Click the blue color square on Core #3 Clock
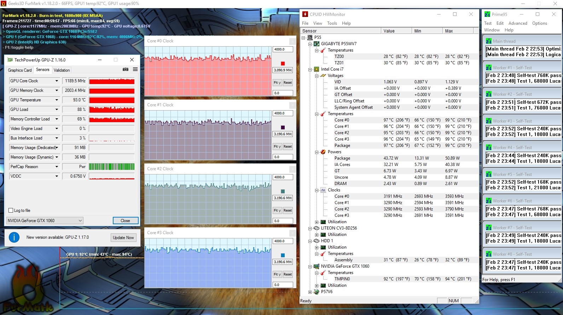Screen dimensions: 563x315 [283, 255]
